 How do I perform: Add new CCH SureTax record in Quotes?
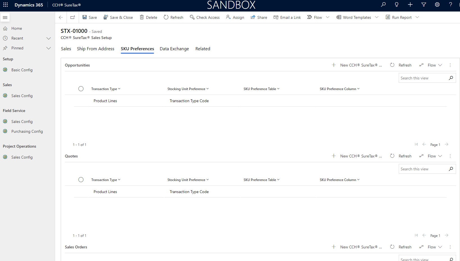(x=357, y=156)
